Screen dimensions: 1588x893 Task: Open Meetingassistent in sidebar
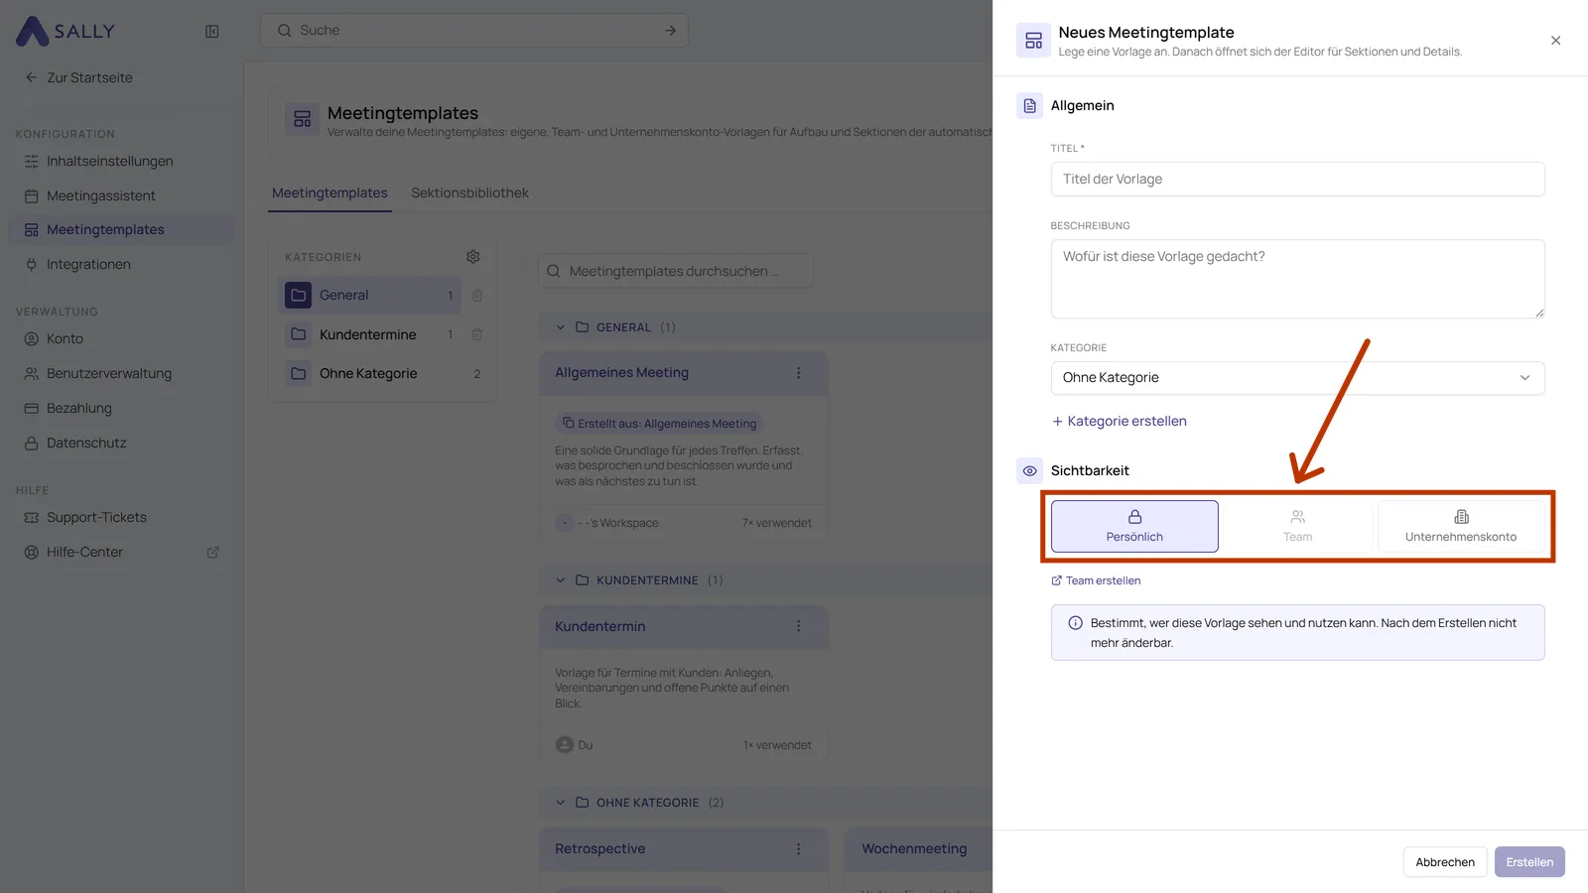coord(121,195)
